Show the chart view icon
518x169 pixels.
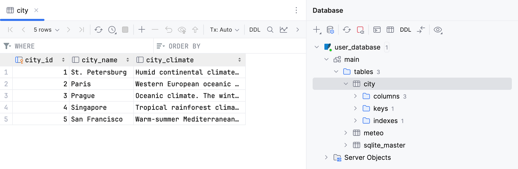coord(284,30)
